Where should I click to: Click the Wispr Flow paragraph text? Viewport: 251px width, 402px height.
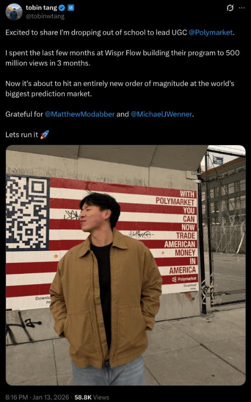coord(122,58)
